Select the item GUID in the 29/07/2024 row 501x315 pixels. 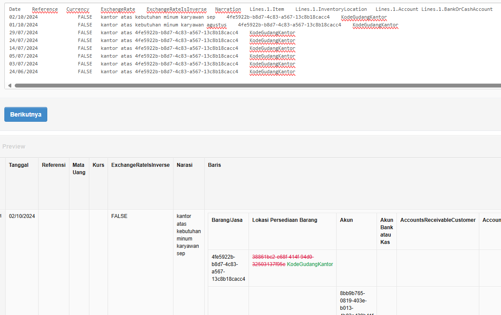click(186, 32)
